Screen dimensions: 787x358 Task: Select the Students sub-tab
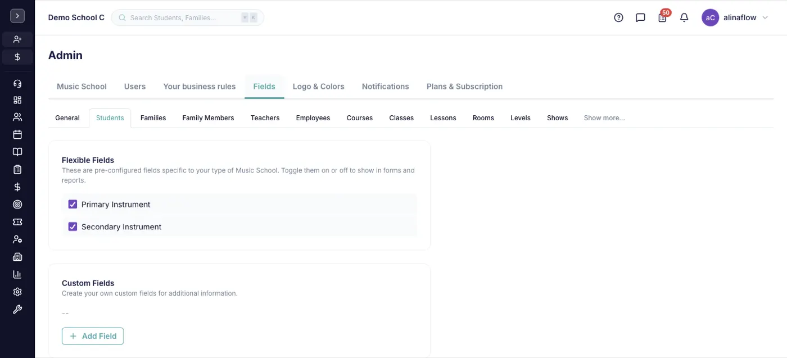110,118
